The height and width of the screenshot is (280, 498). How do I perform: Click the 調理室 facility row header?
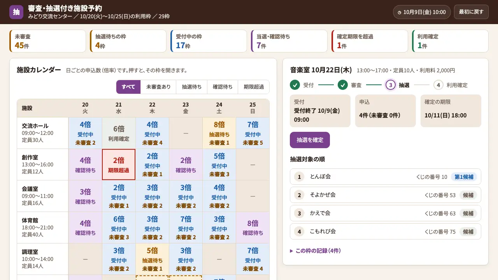click(x=43, y=259)
